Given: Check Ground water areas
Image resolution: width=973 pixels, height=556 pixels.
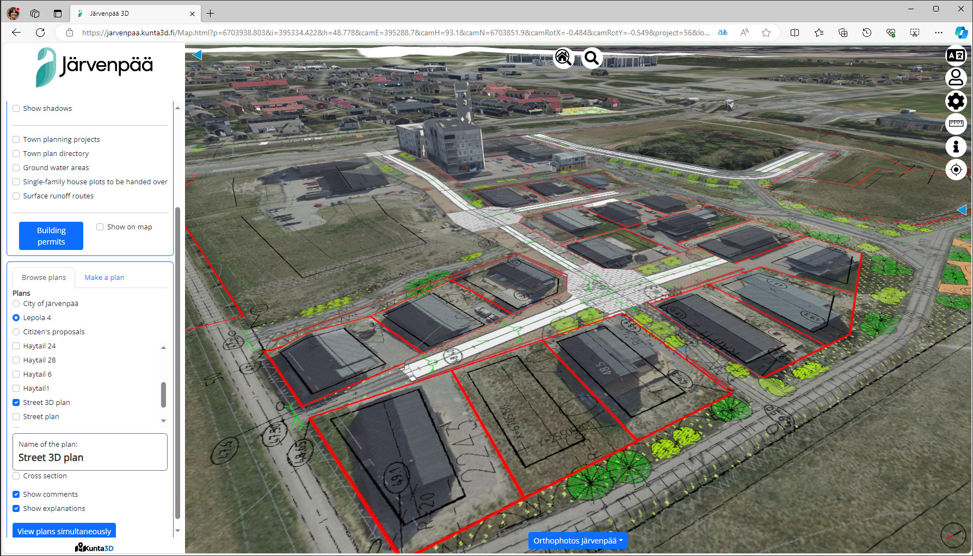Looking at the screenshot, I should click(16, 168).
